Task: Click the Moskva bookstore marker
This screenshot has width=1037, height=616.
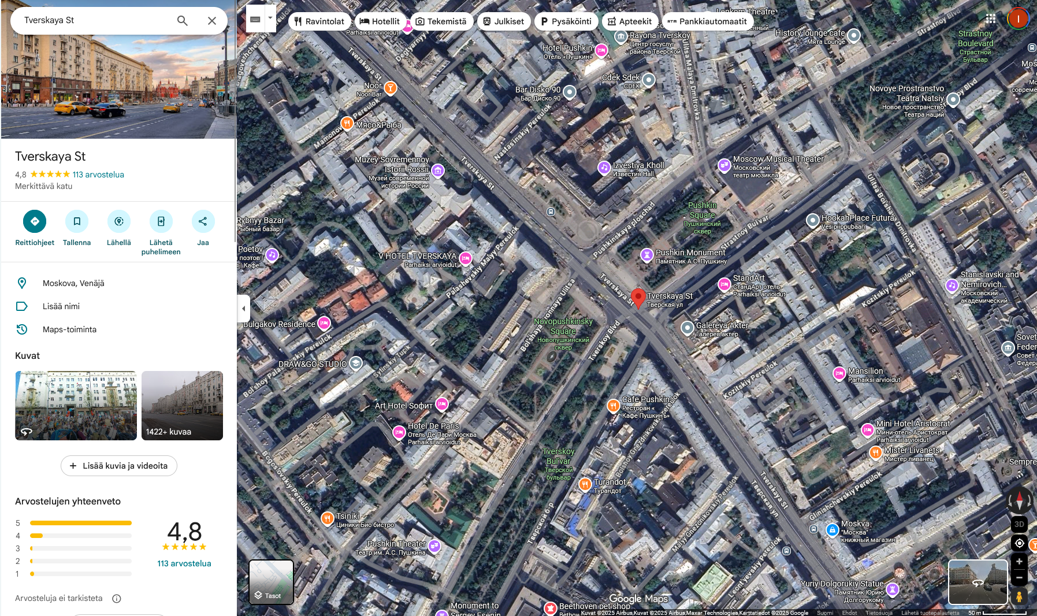Action: point(832,529)
